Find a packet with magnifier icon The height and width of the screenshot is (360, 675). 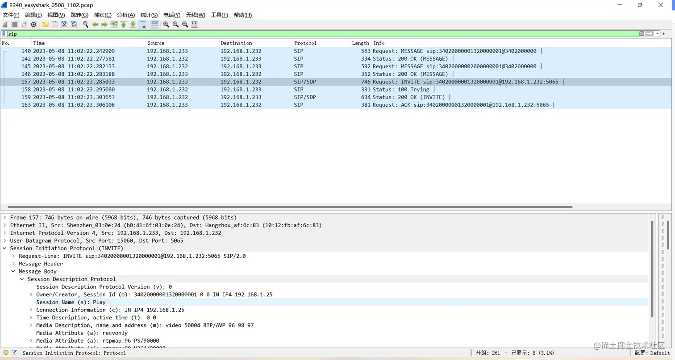86,25
